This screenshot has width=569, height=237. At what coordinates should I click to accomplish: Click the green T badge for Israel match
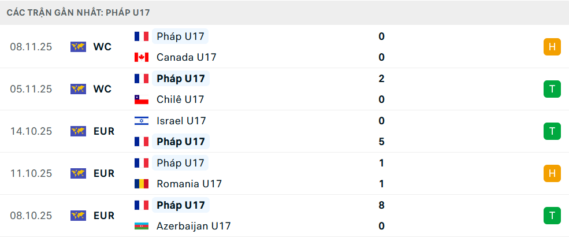click(552, 131)
